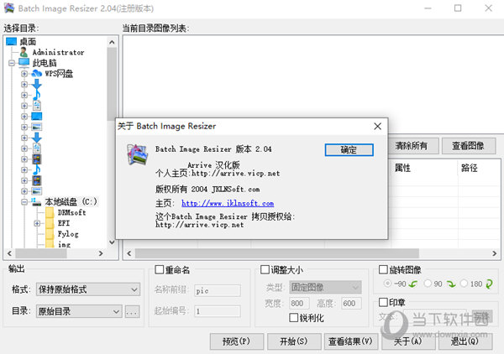Click the 开始(S) start button
This screenshot has width=504, height=354.
tap(294, 341)
